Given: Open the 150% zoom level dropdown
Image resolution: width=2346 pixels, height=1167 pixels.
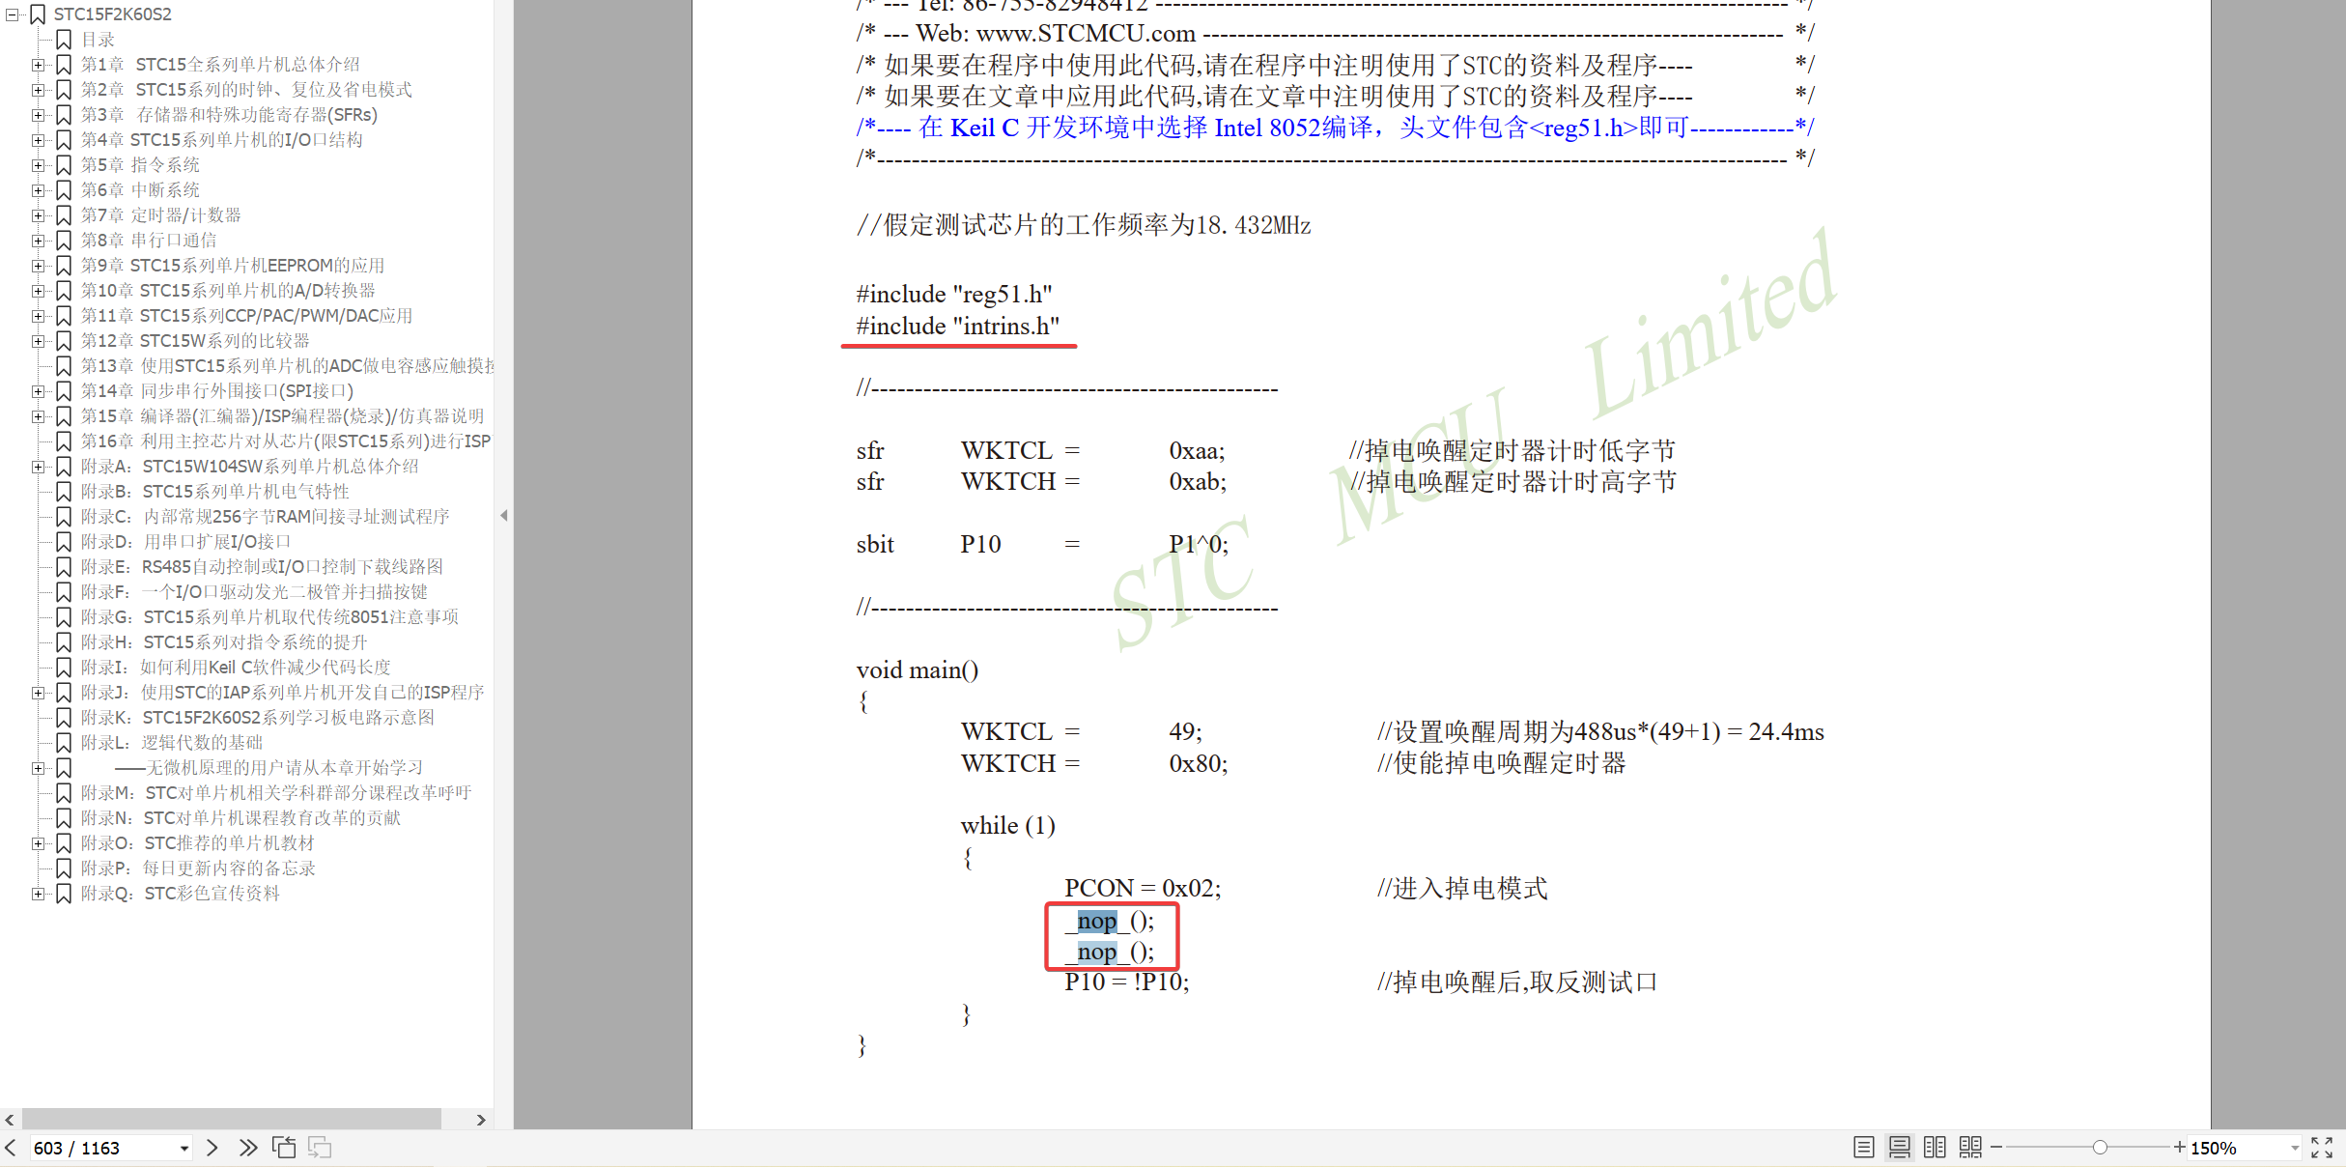Looking at the screenshot, I should point(2295,1148).
